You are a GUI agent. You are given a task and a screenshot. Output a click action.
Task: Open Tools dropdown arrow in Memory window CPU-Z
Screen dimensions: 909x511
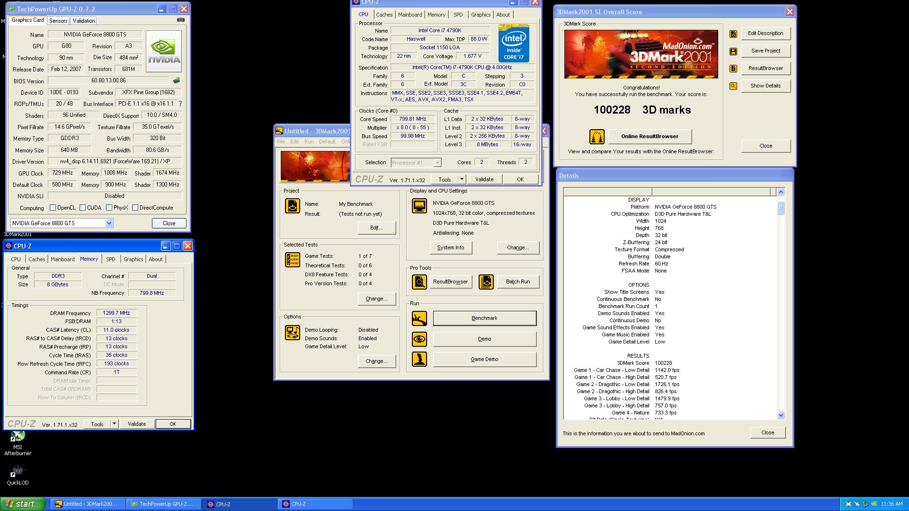click(x=114, y=424)
